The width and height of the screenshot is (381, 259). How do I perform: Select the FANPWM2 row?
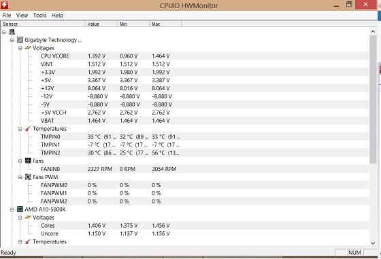(x=204, y=201)
